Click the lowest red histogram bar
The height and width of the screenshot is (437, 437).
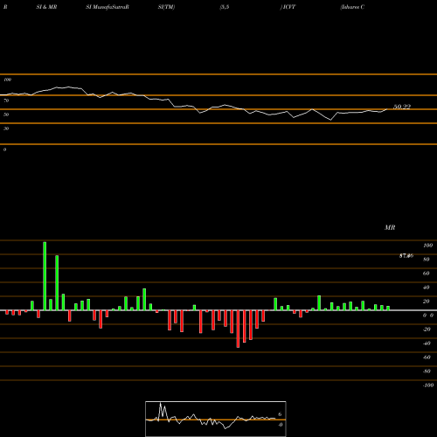(238, 329)
